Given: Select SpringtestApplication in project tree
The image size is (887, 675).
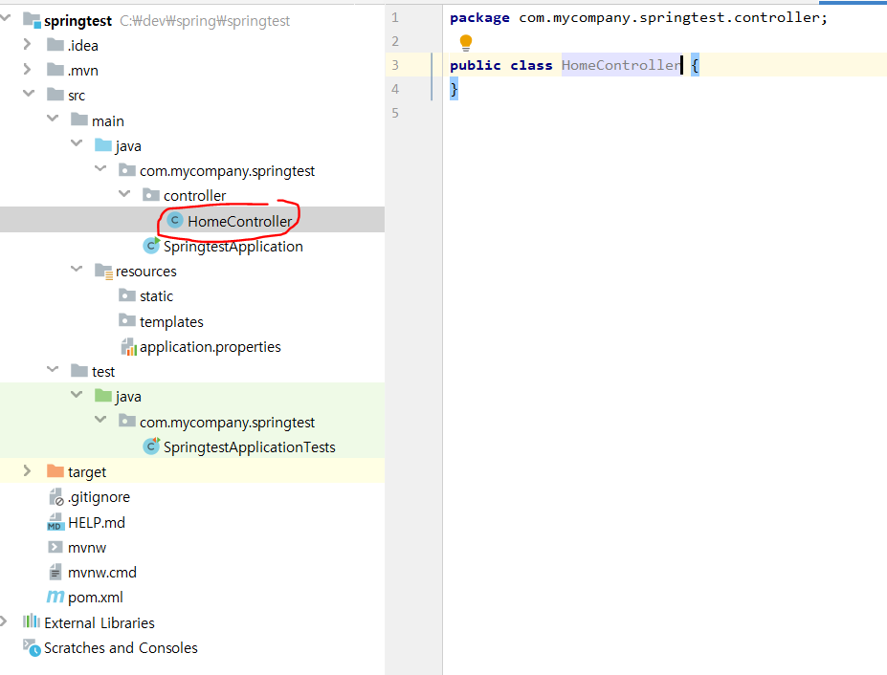Looking at the screenshot, I should point(233,247).
